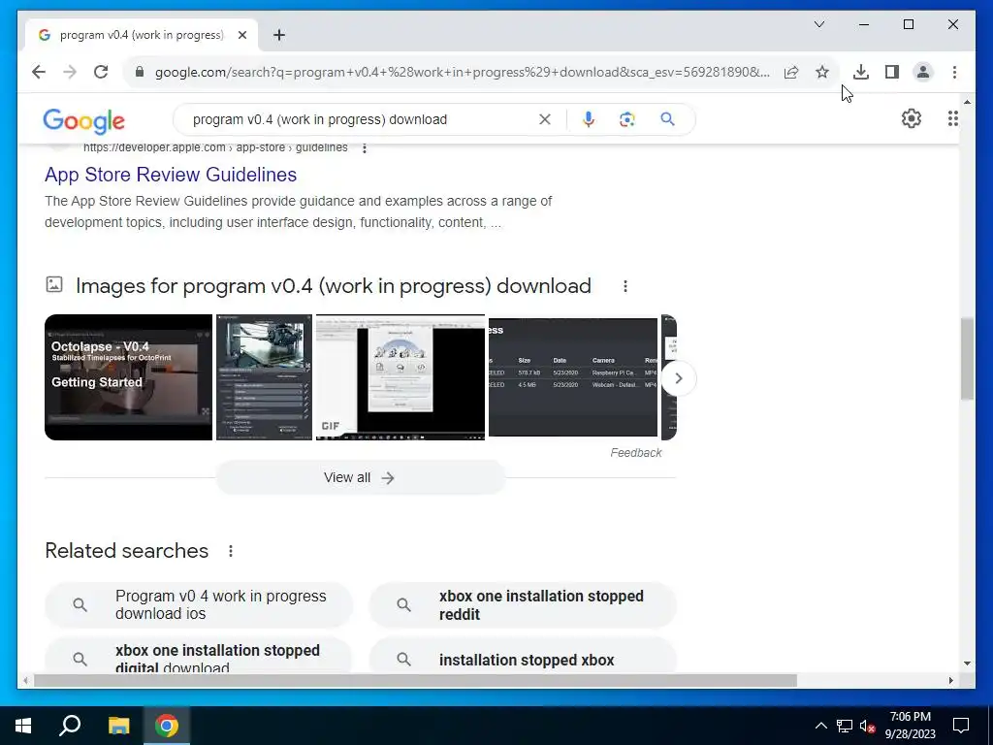
Task: Open Chrome downloads tray icon
Action: tap(861, 72)
